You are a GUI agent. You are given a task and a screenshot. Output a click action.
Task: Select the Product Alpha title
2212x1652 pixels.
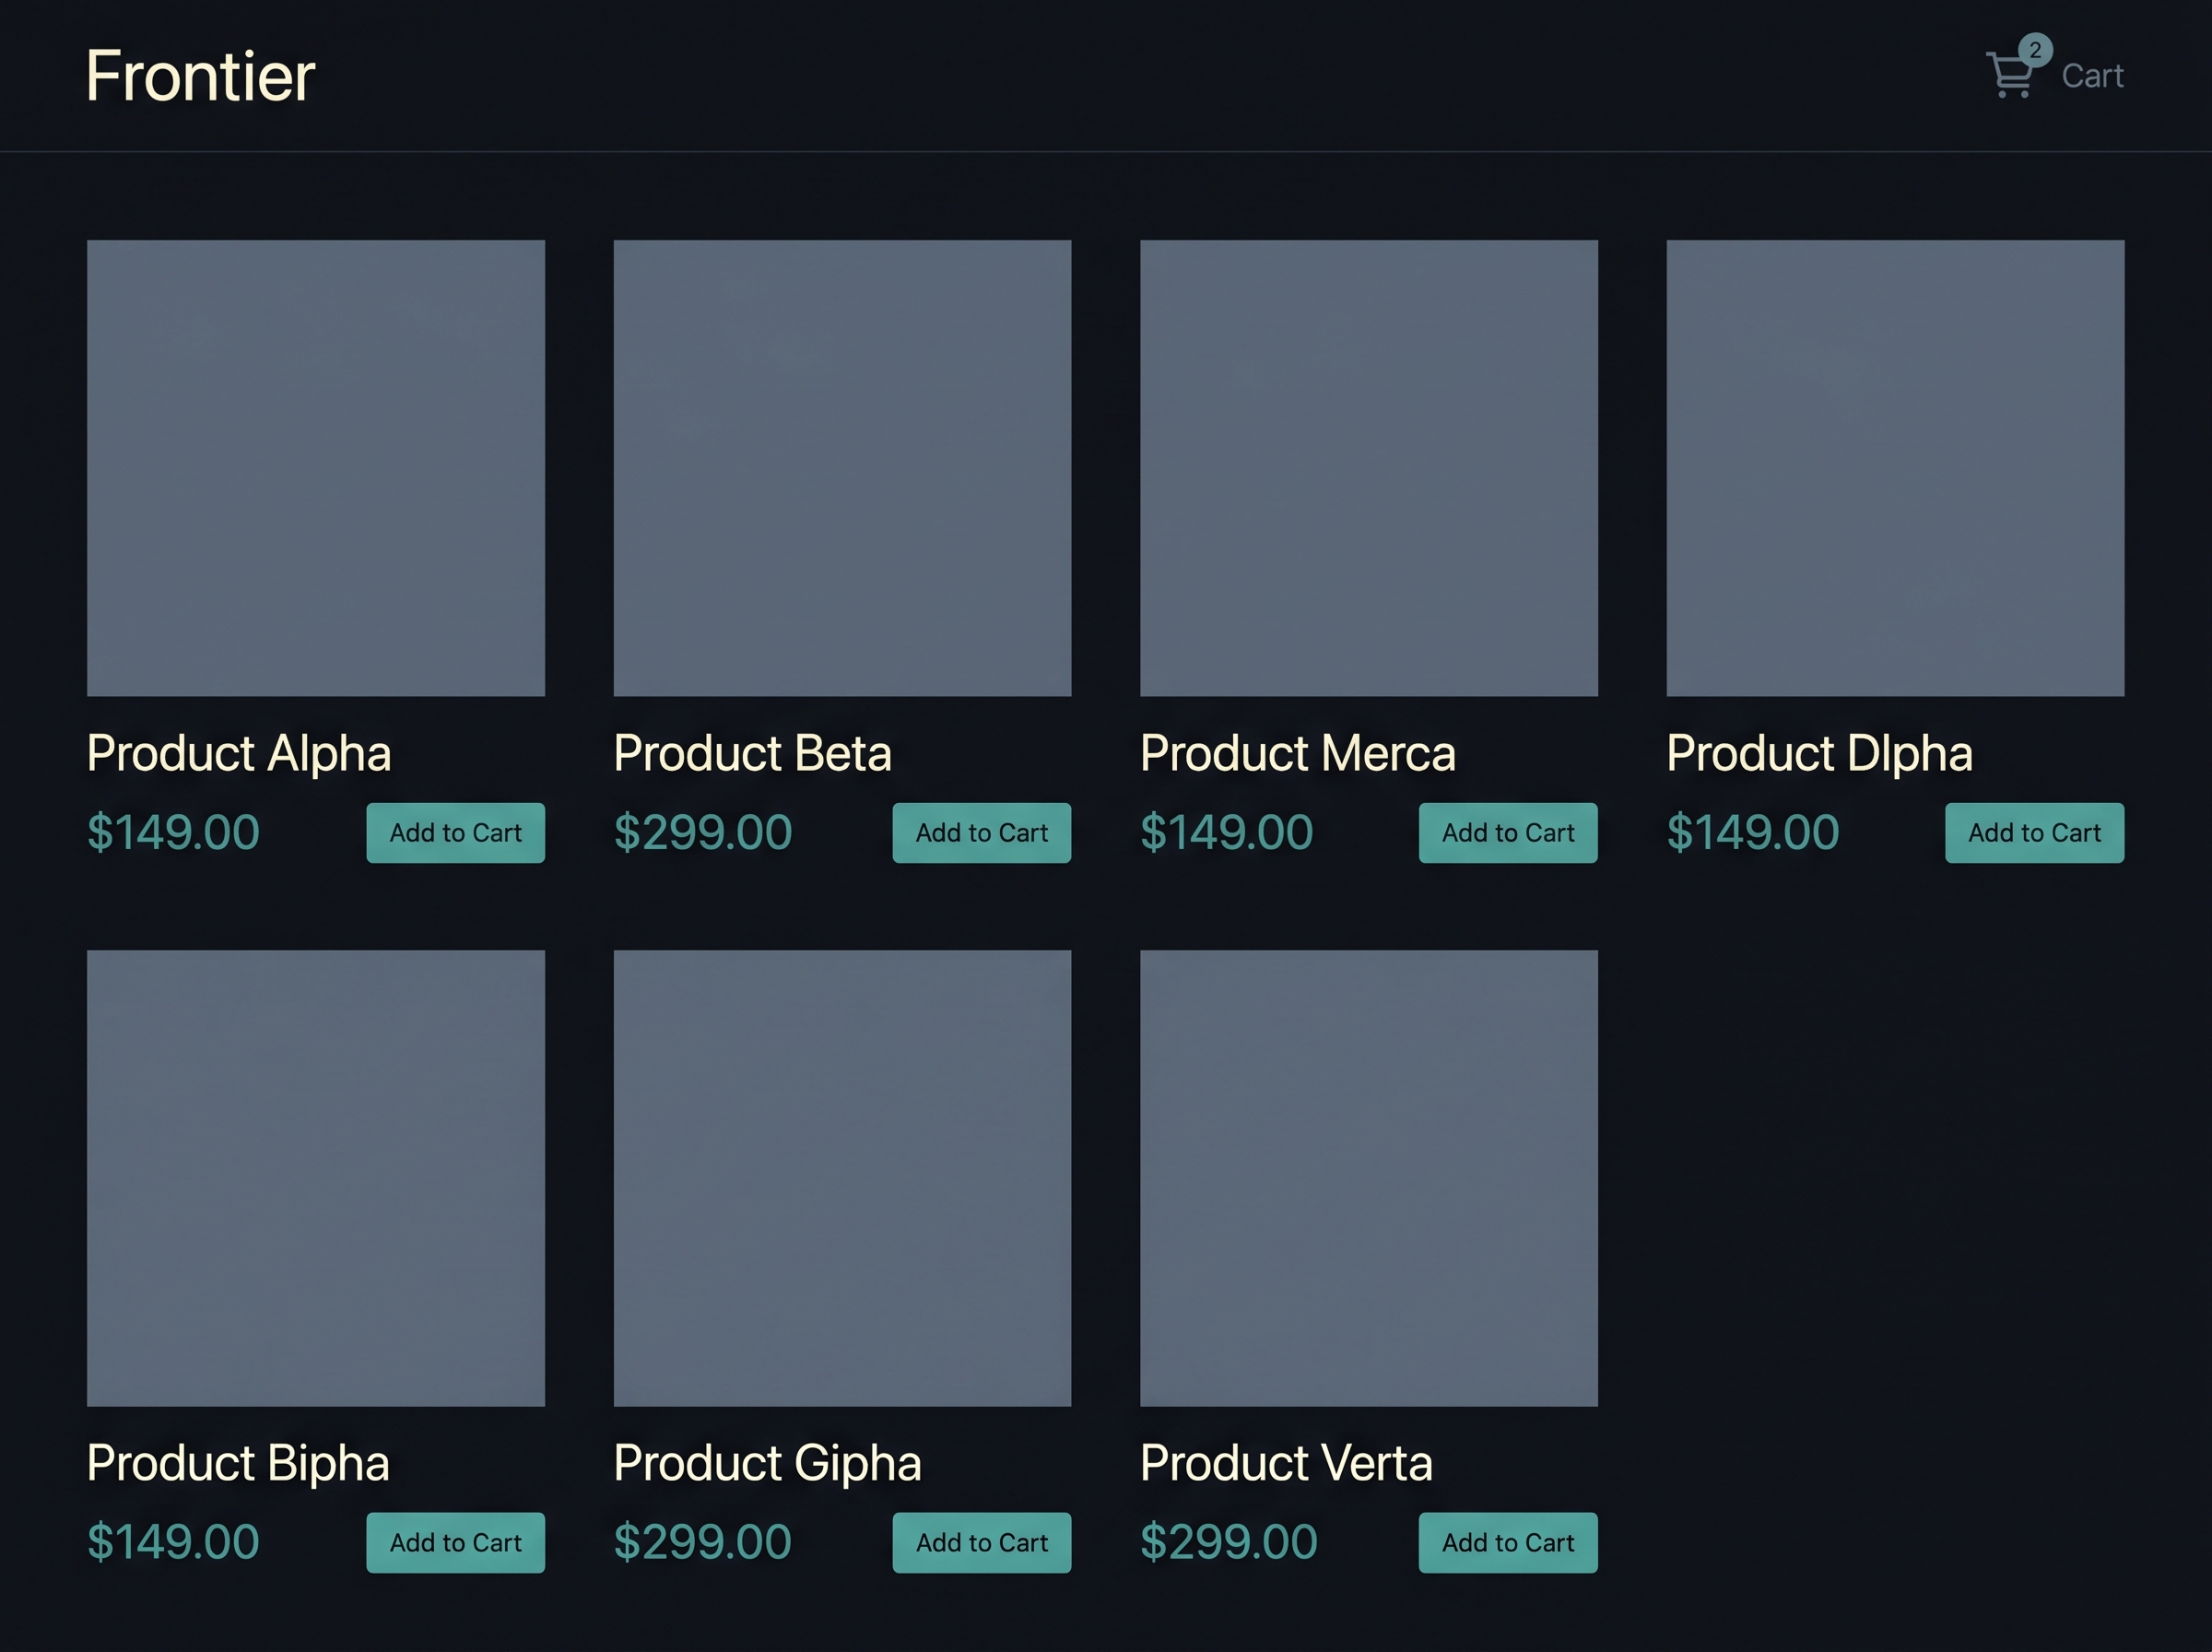[x=239, y=754]
